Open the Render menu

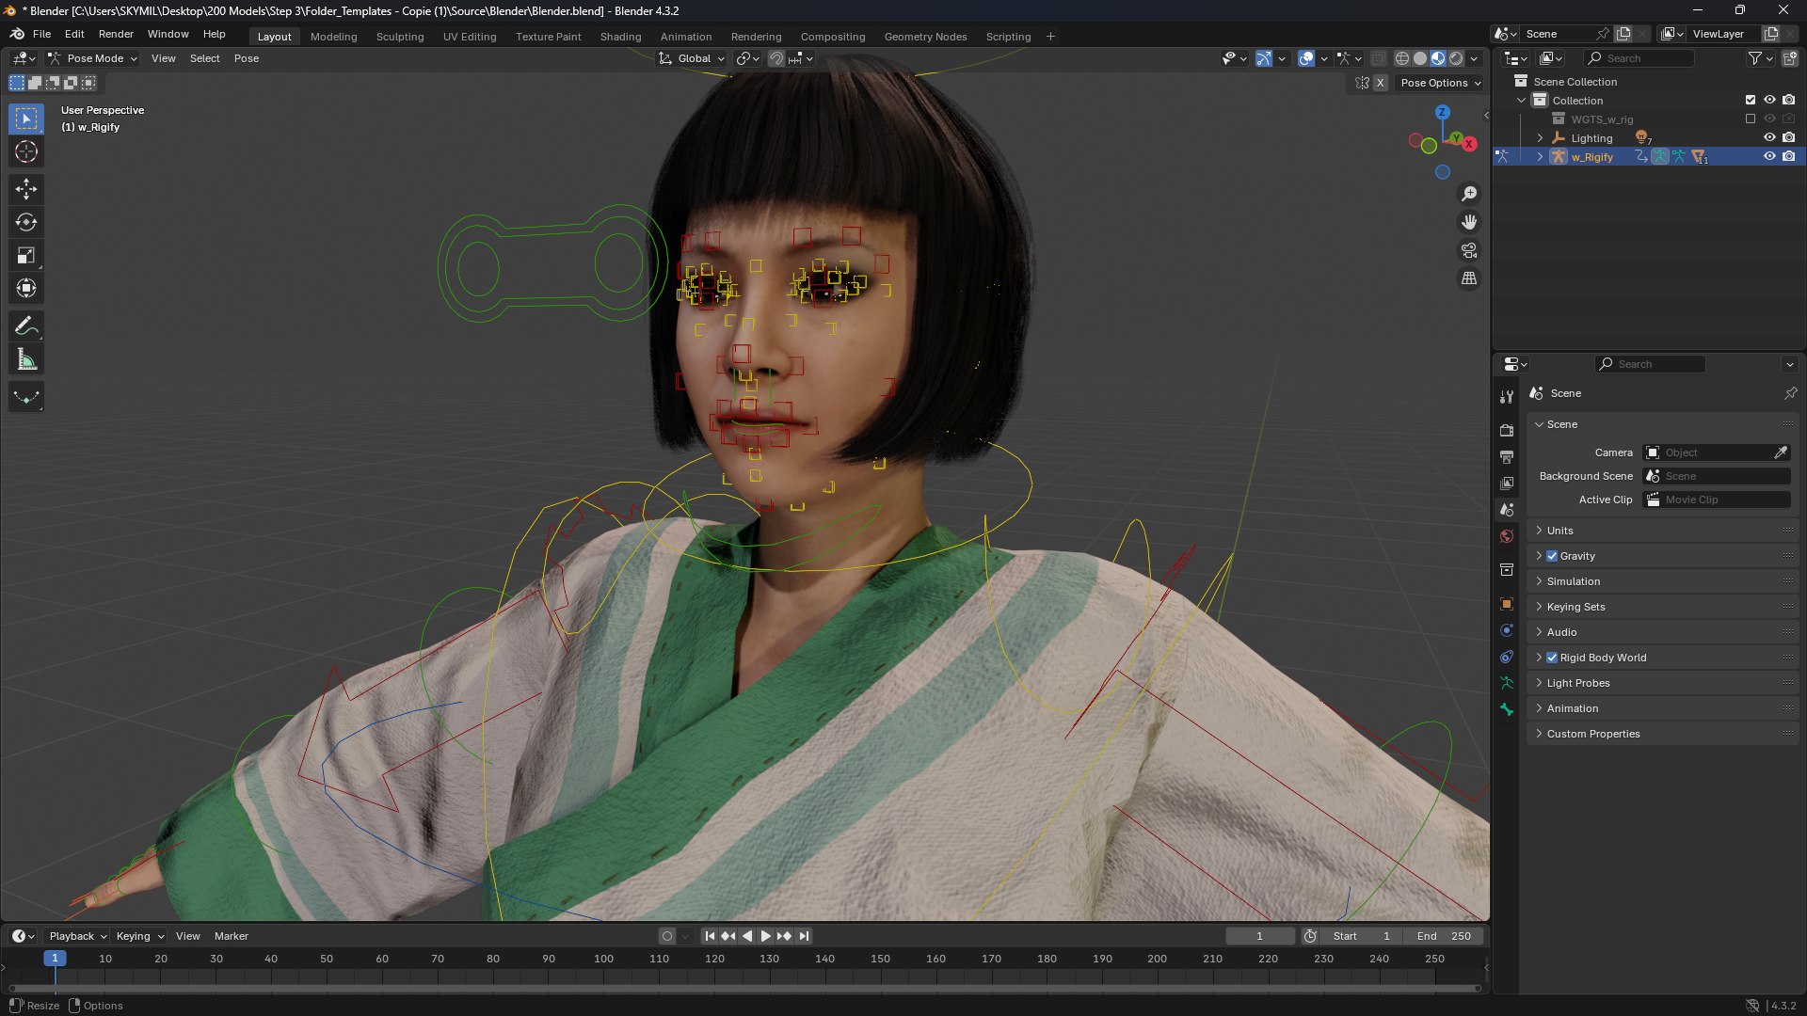pos(116,34)
